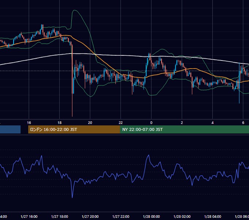Click the 18 hour label on price chart axis
Image resolution: width=249 pixels, height=220 pixels.
[x=60, y=123]
